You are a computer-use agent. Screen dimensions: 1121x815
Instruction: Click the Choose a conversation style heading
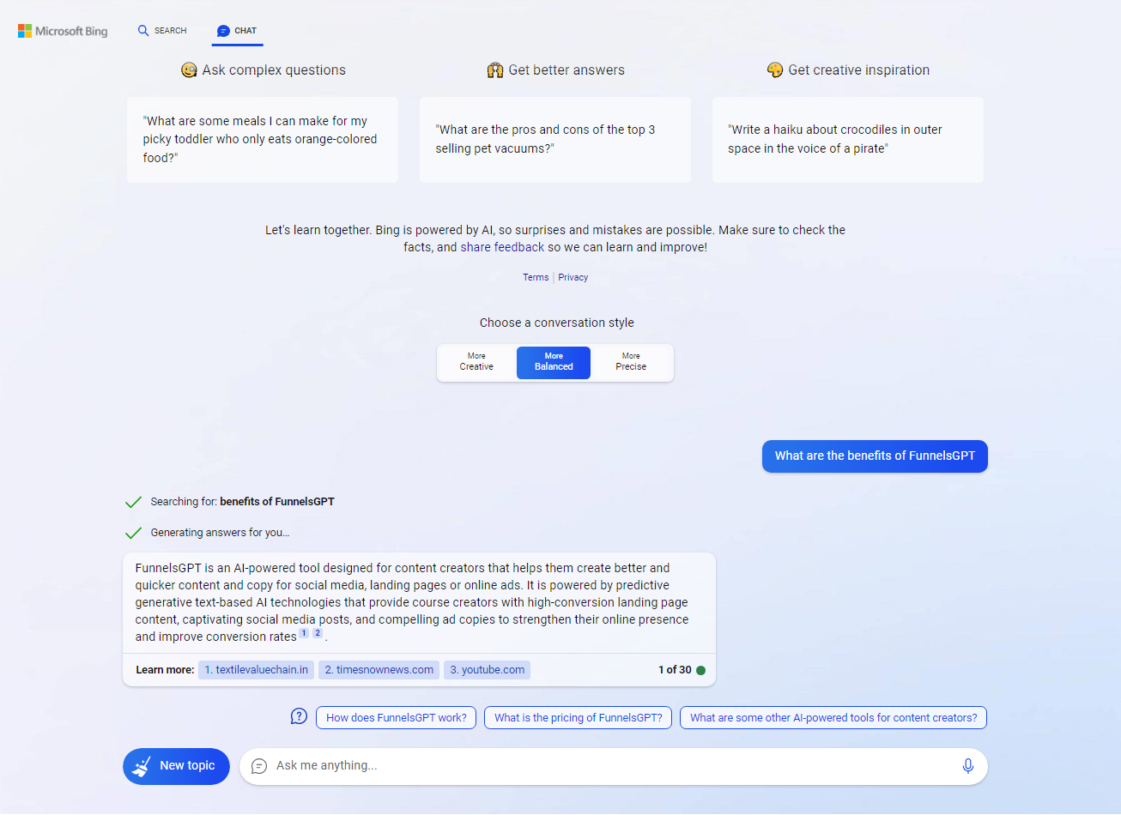point(557,323)
